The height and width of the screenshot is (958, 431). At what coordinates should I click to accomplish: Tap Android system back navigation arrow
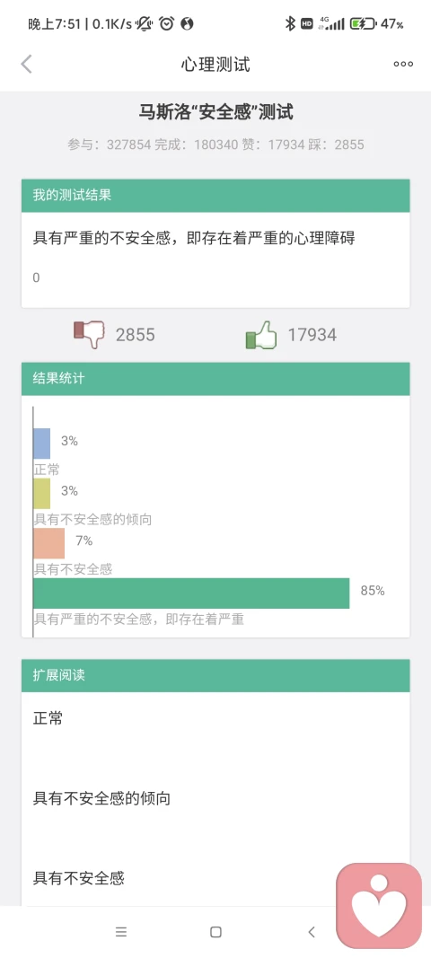312,932
